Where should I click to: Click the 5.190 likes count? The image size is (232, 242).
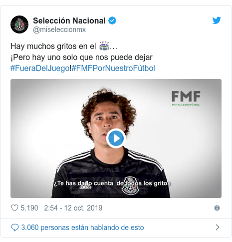coord(29,208)
